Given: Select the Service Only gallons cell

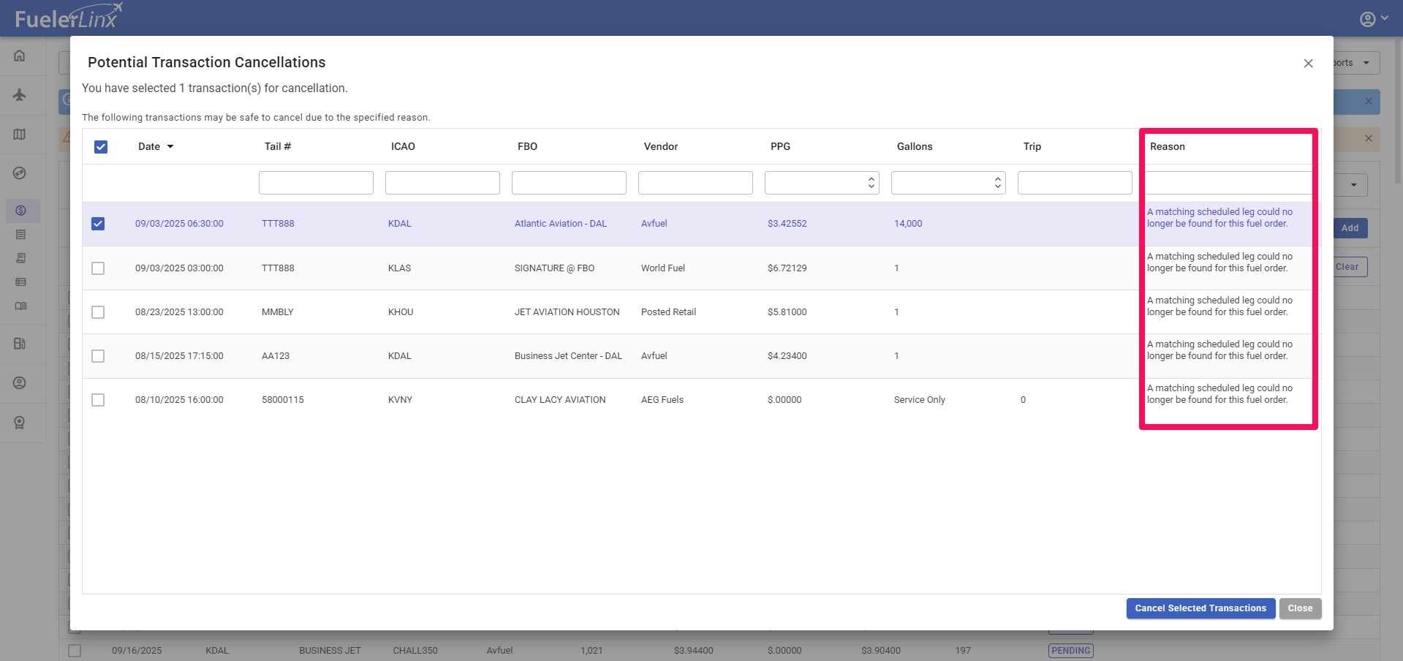Looking at the screenshot, I should 920,400.
